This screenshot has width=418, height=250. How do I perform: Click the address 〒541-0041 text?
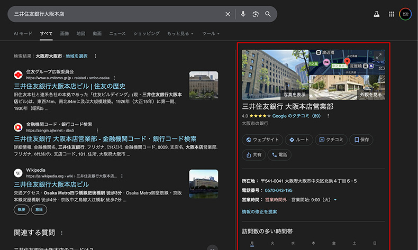[x=308, y=181]
